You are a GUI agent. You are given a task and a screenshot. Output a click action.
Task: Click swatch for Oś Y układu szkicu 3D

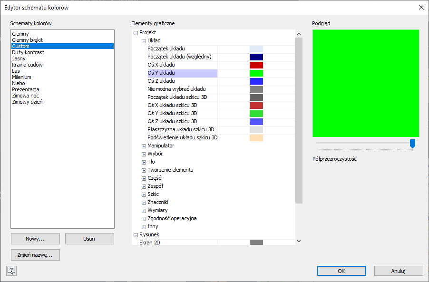tap(256, 114)
